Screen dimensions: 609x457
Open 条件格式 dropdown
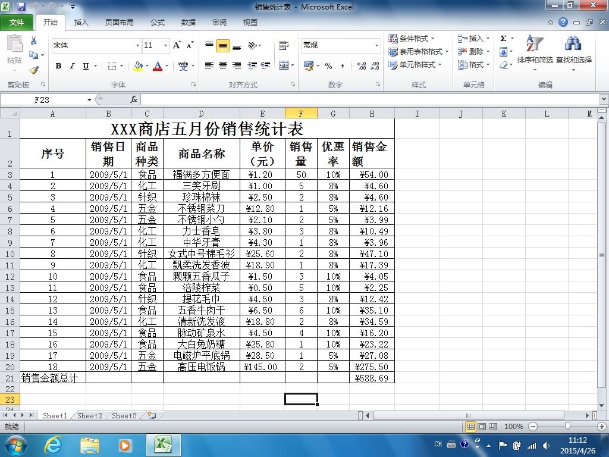click(412, 38)
